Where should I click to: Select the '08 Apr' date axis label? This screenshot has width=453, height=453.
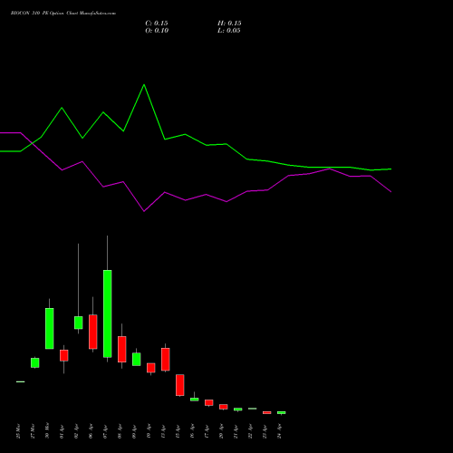pyautogui.click(x=120, y=431)
